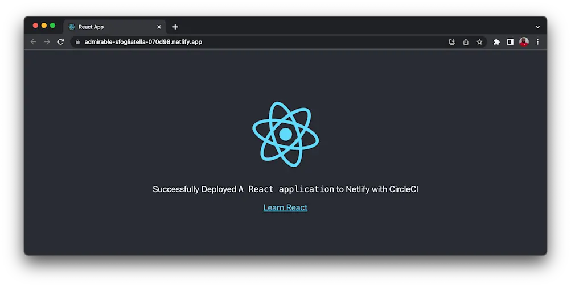Close the window with the red button
The height and width of the screenshot is (287, 571).
tap(35, 26)
